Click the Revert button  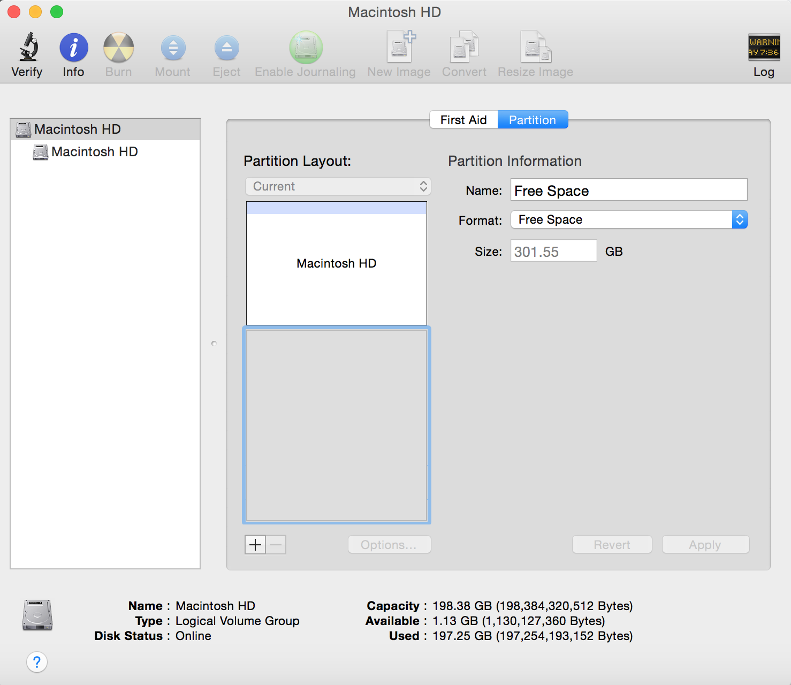(x=612, y=545)
